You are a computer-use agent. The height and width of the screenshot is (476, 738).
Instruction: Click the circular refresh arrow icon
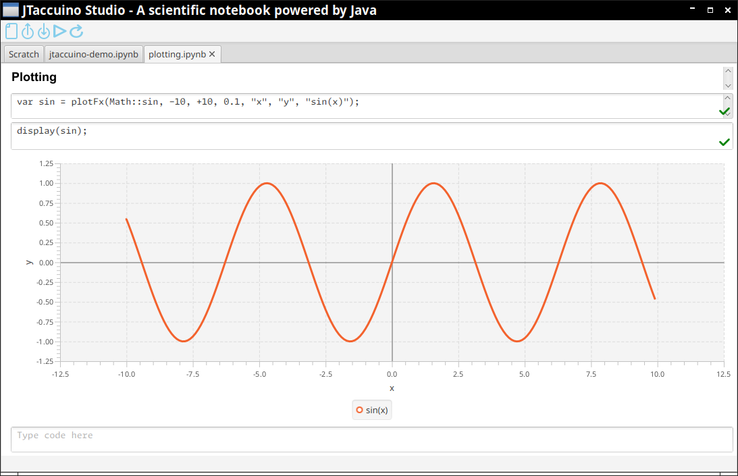[76, 31]
